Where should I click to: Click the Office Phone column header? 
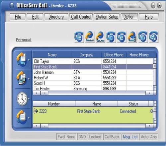click(114, 55)
